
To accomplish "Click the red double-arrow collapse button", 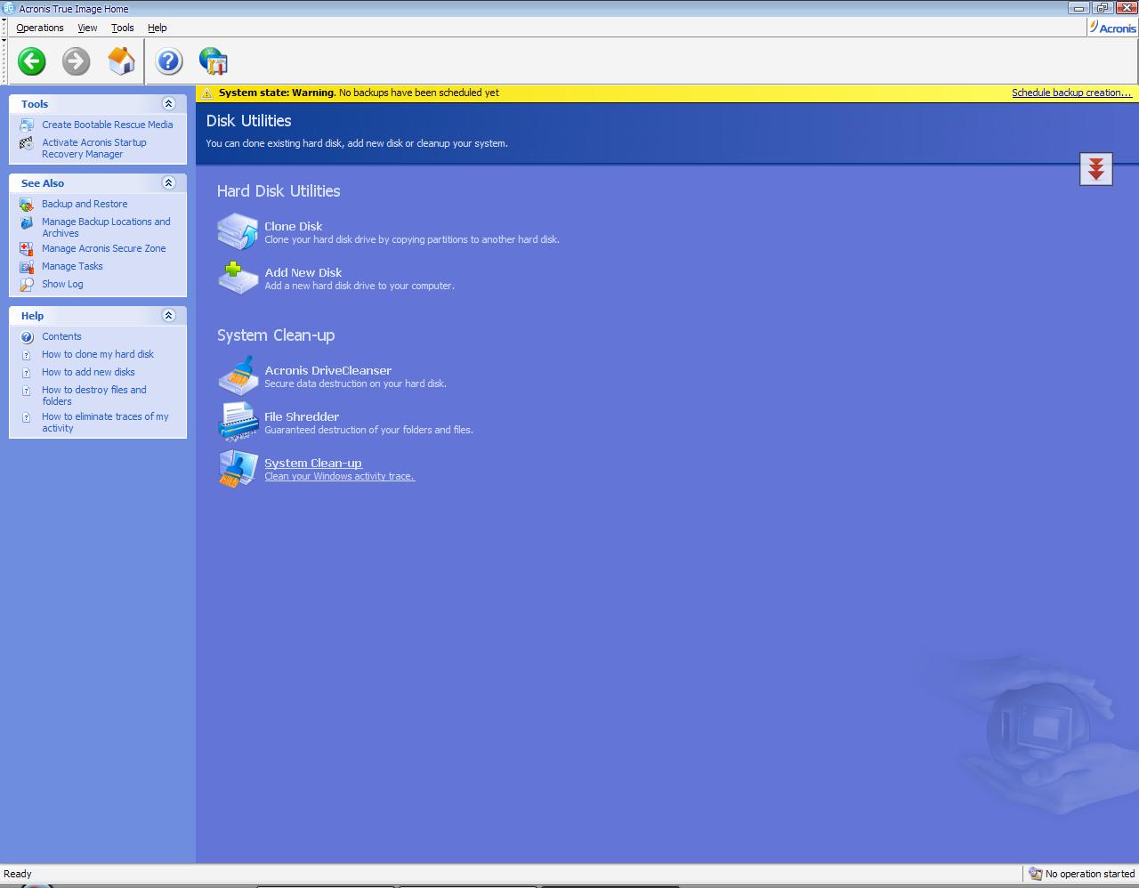I will [x=1096, y=169].
